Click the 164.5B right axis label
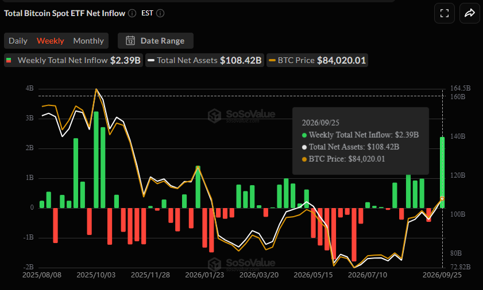The image size is (483, 290). coord(460,88)
